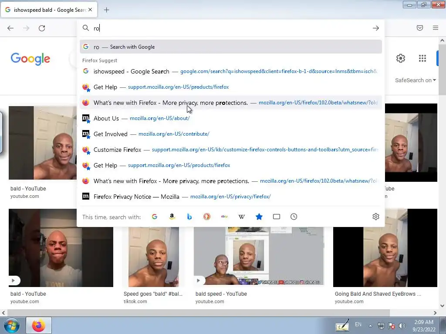Select 'Firefox Privacy Notice — Mozilla' suggestion
The image size is (446, 334).
231,197
